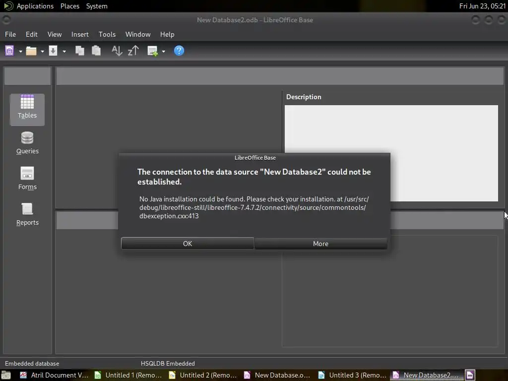Open the File menu
The image size is (508, 381).
point(10,34)
